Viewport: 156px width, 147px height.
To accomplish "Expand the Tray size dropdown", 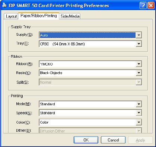I will point(139,44).
